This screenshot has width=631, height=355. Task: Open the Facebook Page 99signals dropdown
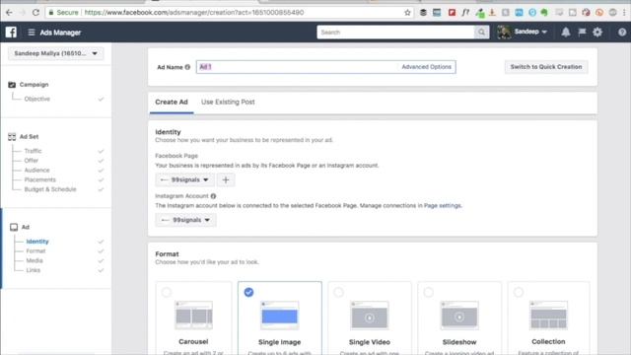184,179
